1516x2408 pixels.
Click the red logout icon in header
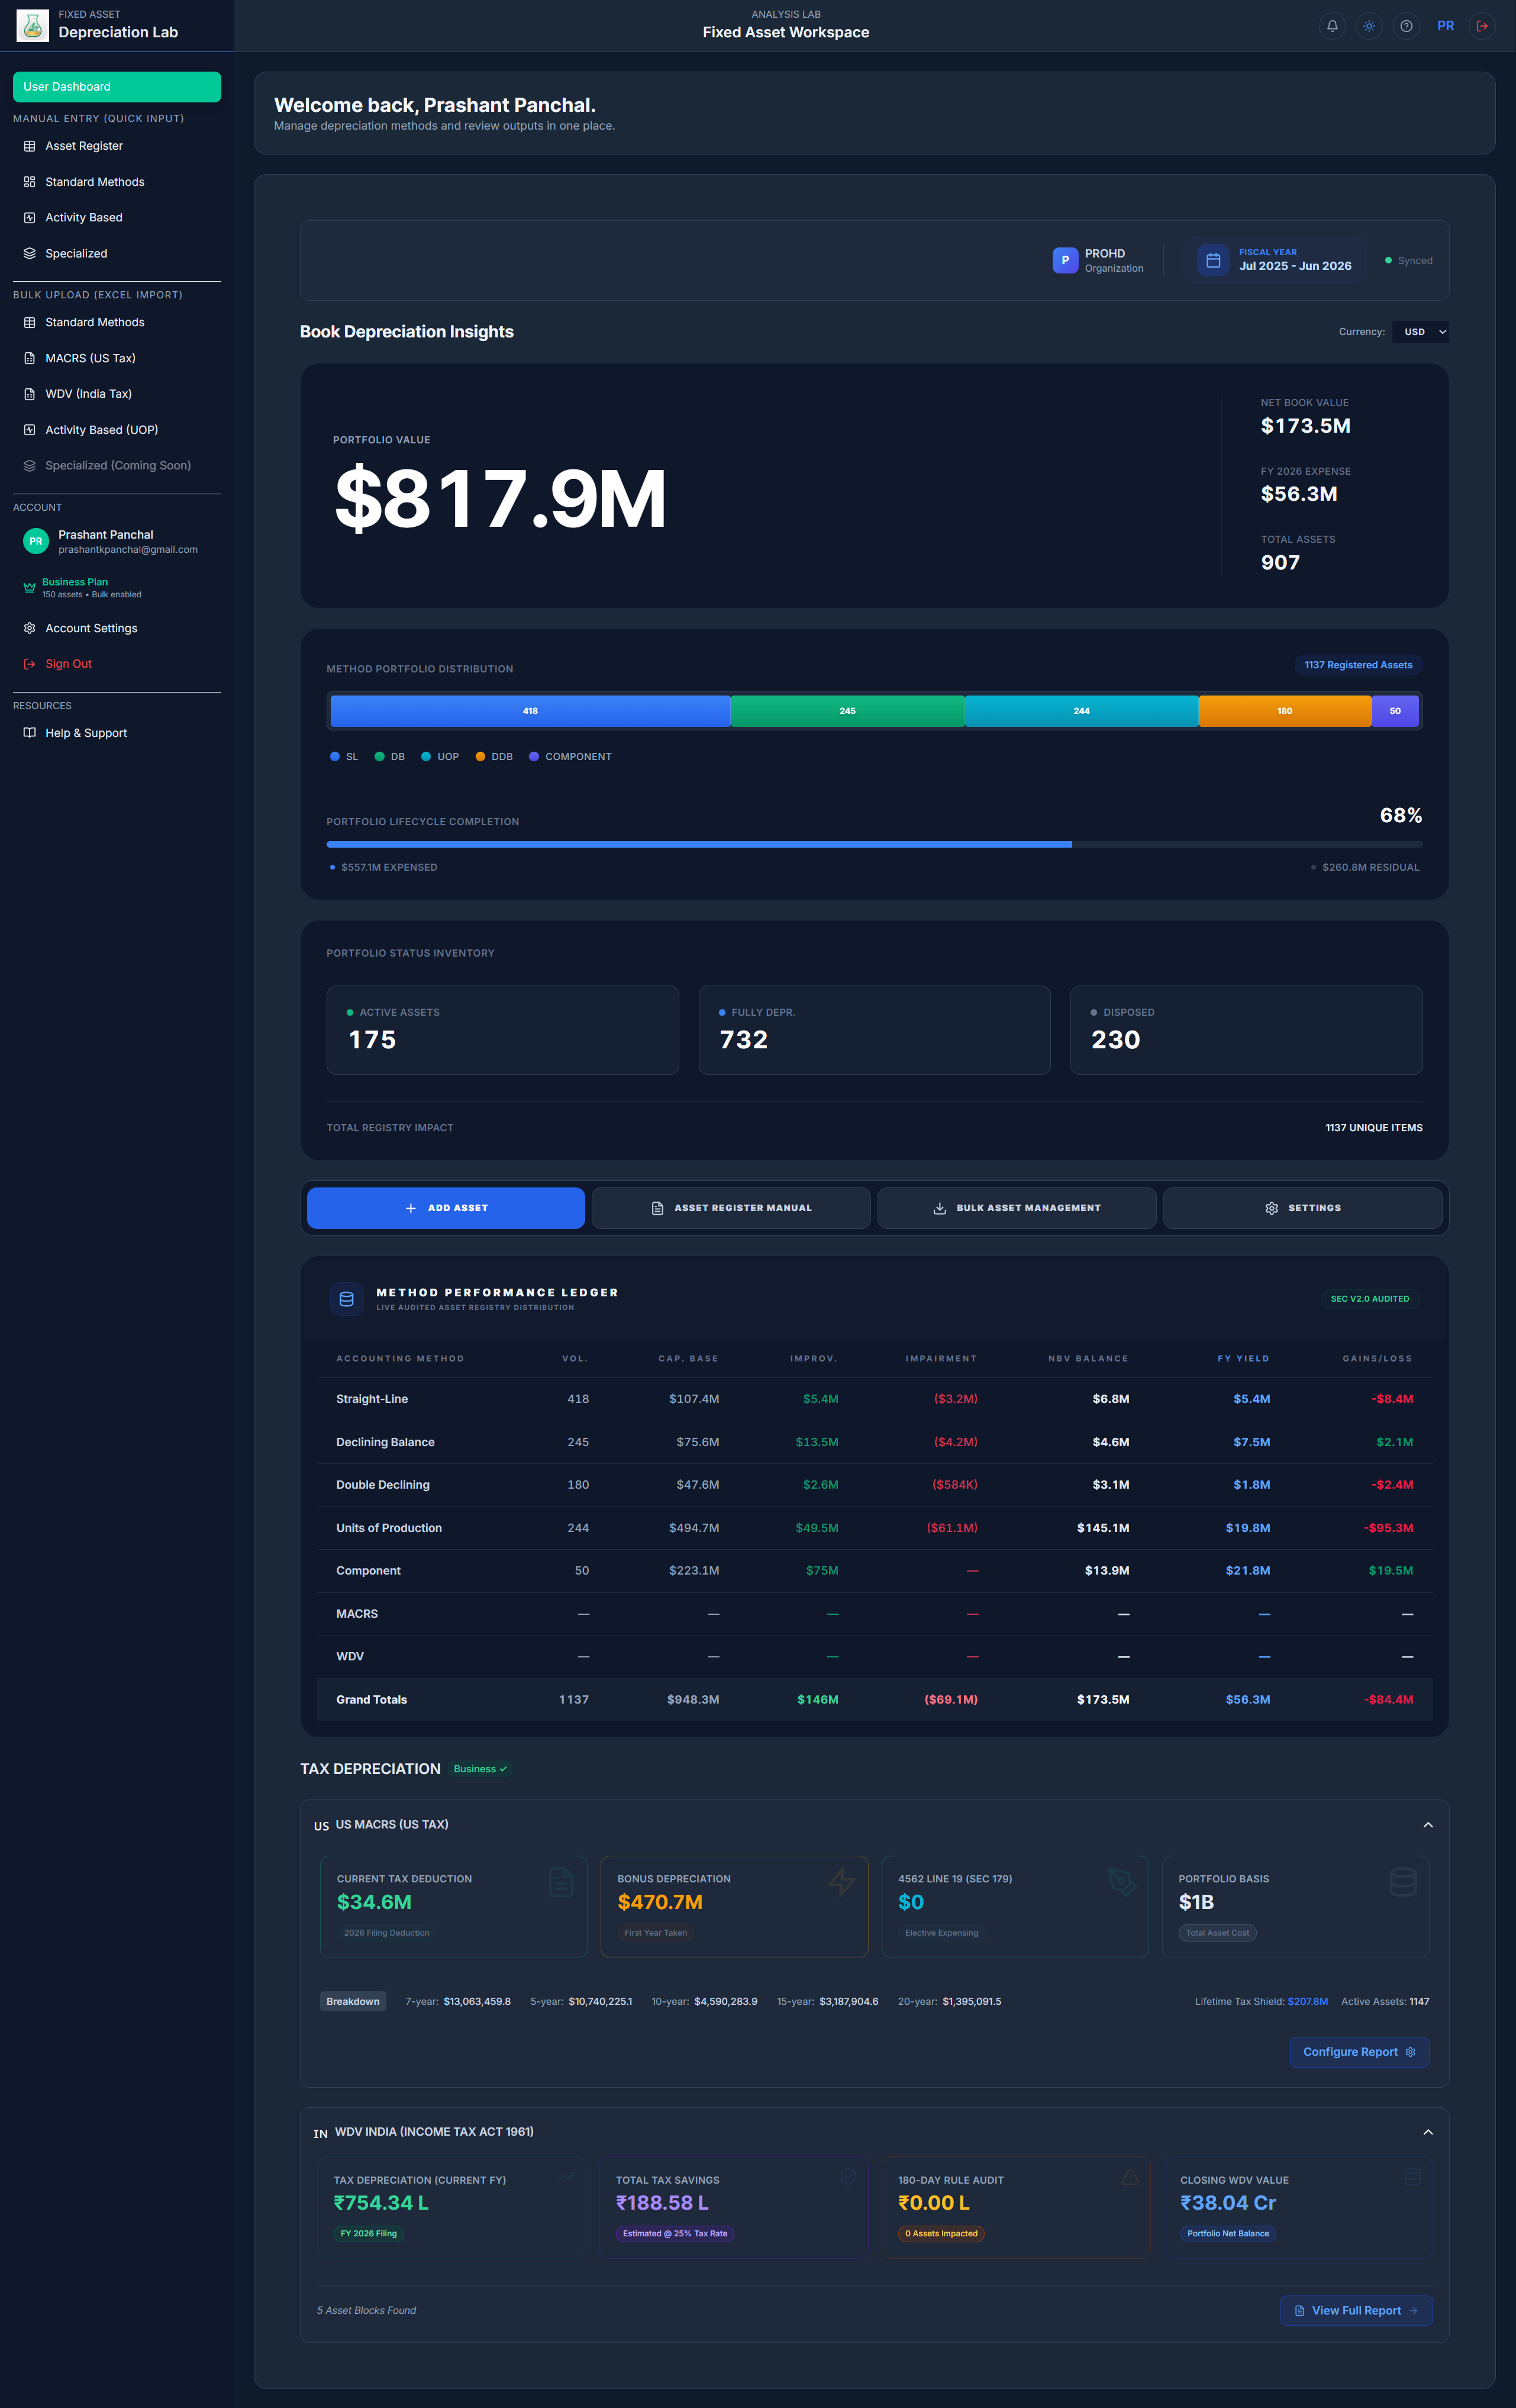pos(1482,26)
